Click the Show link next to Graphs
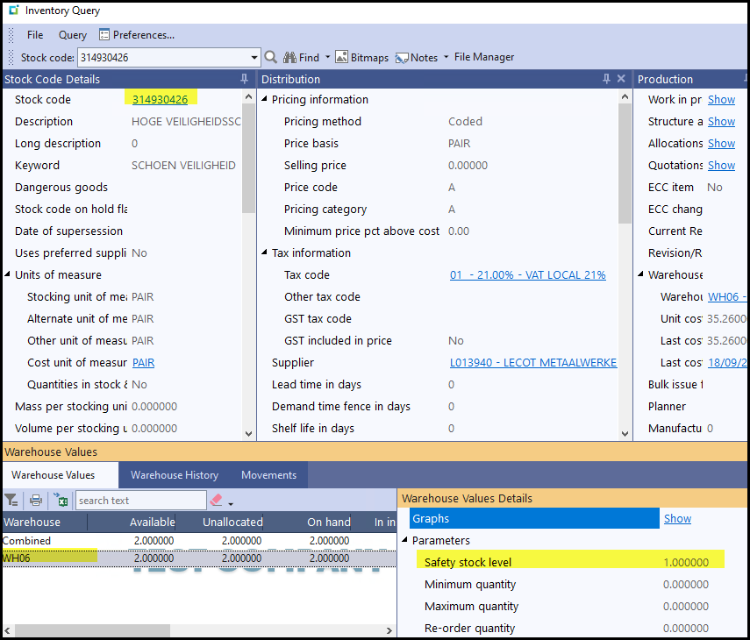750x640 pixels. [677, 519]
